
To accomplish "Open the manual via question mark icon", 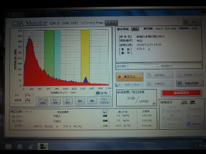I will (180, 83).
